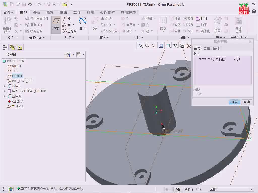
Task: Click the 镜像 mirror tool
Action: (175, 19)
